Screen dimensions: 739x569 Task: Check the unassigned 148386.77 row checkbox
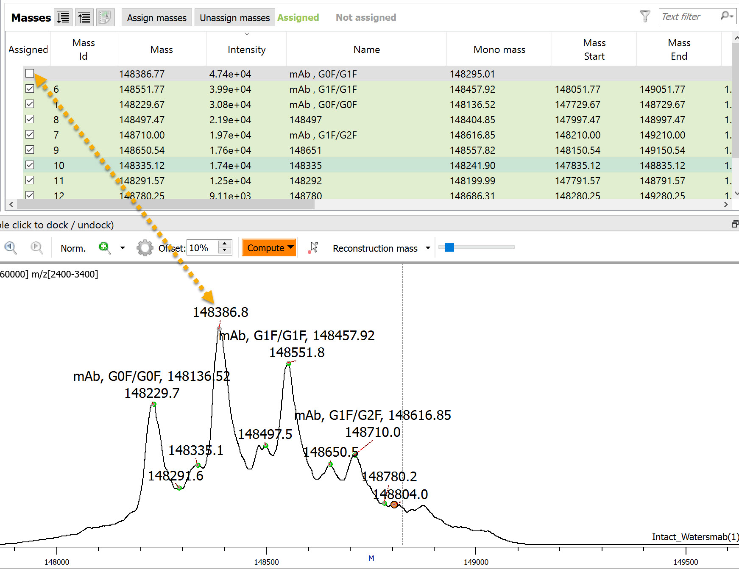coord(30,74)
